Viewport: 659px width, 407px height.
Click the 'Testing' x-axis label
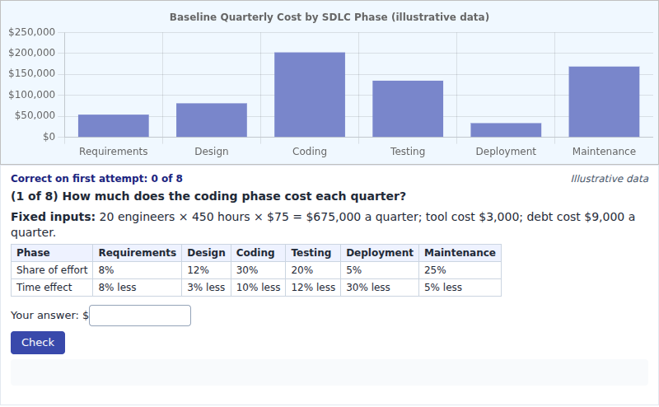408,152
